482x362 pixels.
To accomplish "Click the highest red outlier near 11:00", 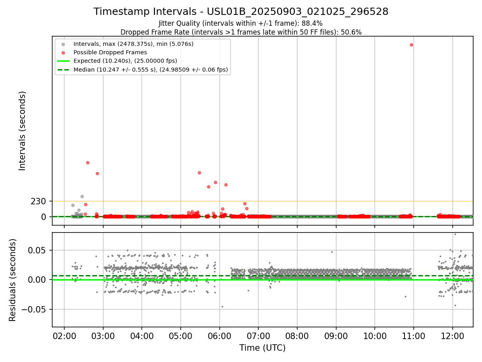I will pyautogui.click(x=411, y=45).
